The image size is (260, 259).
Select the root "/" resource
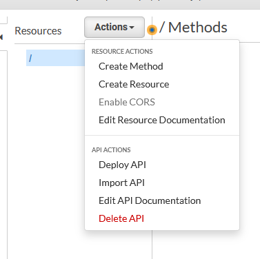click(x=55, y=58)
